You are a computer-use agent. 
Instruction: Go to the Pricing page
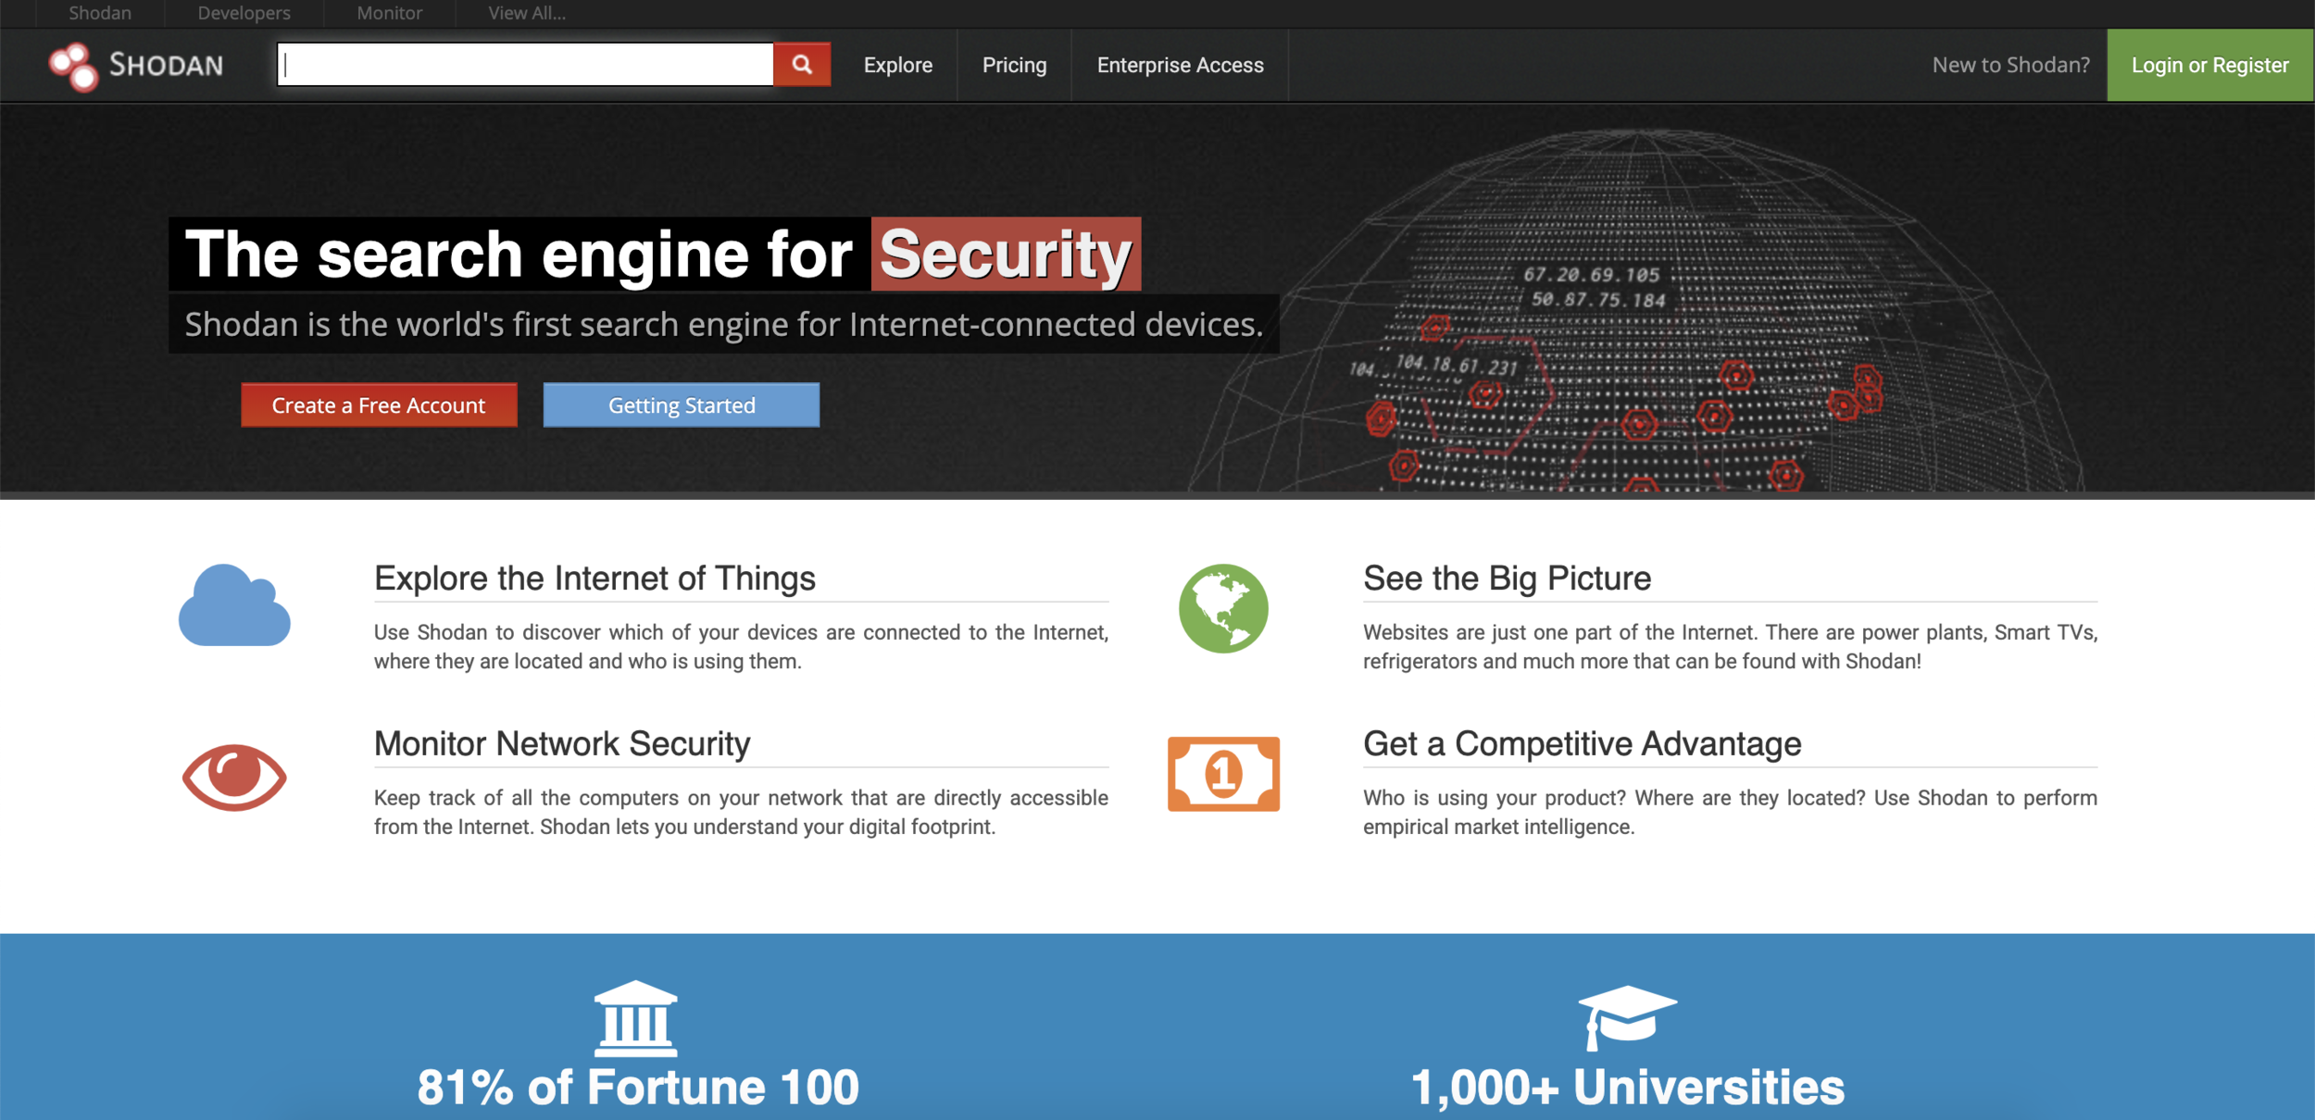click(1014, 65)
